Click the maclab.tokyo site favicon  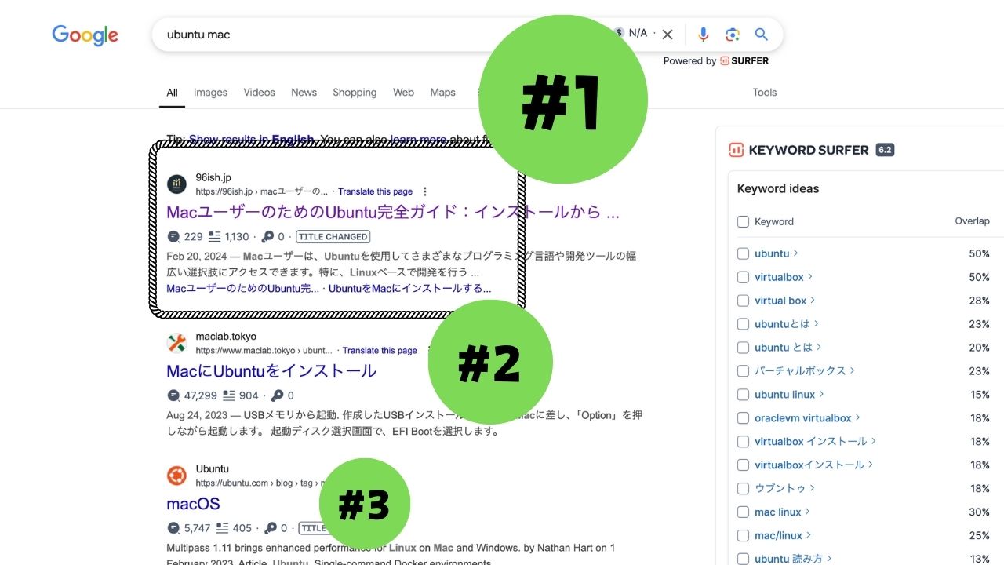(x=176, y=343)
